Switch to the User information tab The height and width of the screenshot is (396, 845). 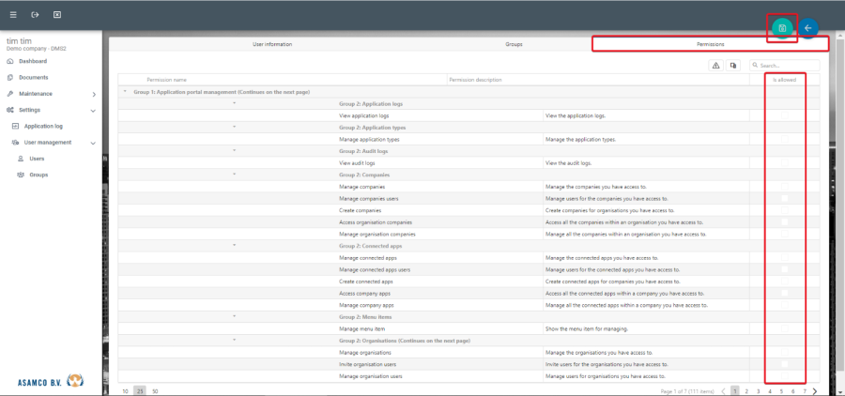point(272,44)
